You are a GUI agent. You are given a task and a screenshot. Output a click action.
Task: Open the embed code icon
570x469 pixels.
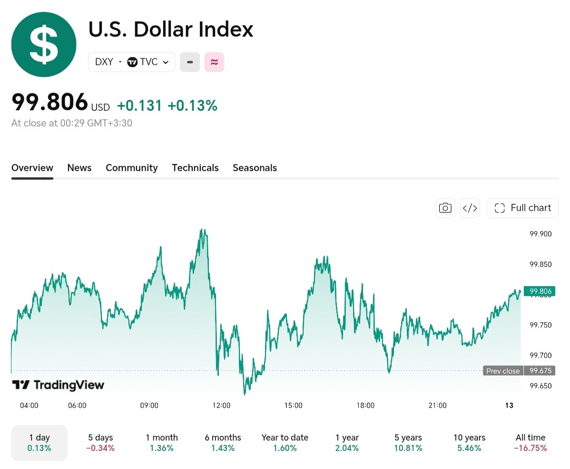coord(470,208)
